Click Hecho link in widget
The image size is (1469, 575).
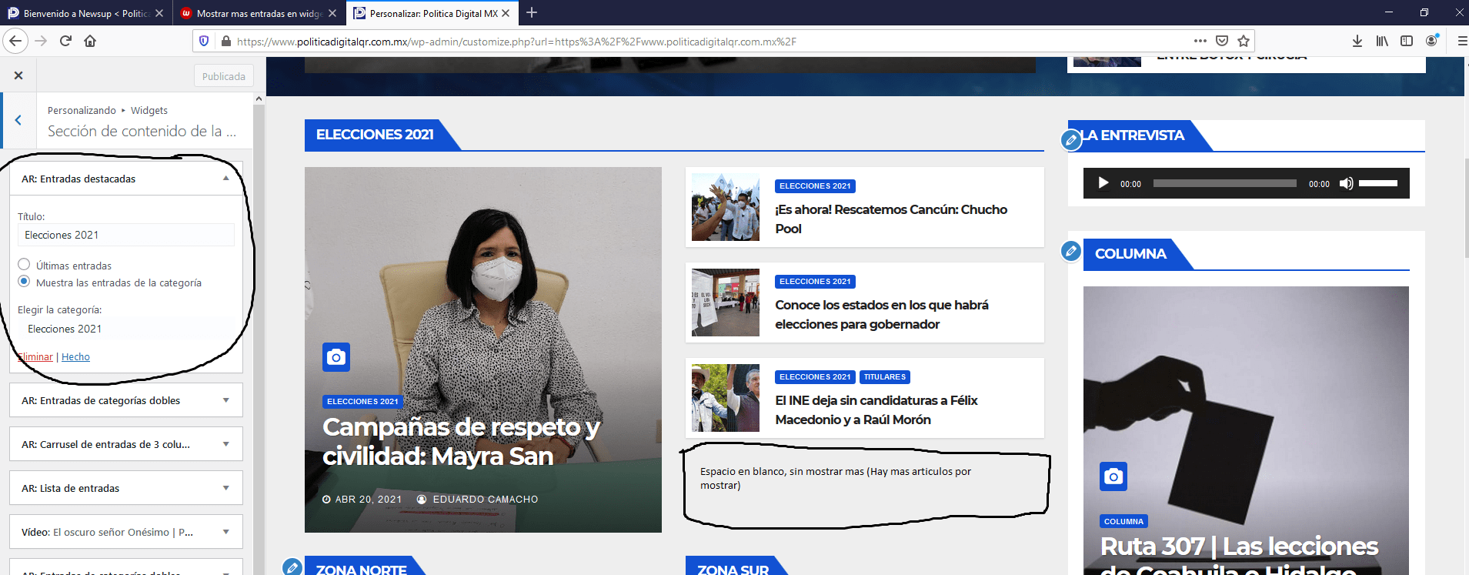75,356
